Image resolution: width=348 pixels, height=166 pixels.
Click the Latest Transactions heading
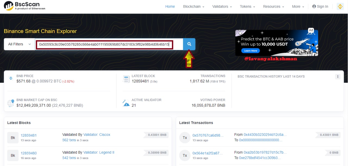196,123
